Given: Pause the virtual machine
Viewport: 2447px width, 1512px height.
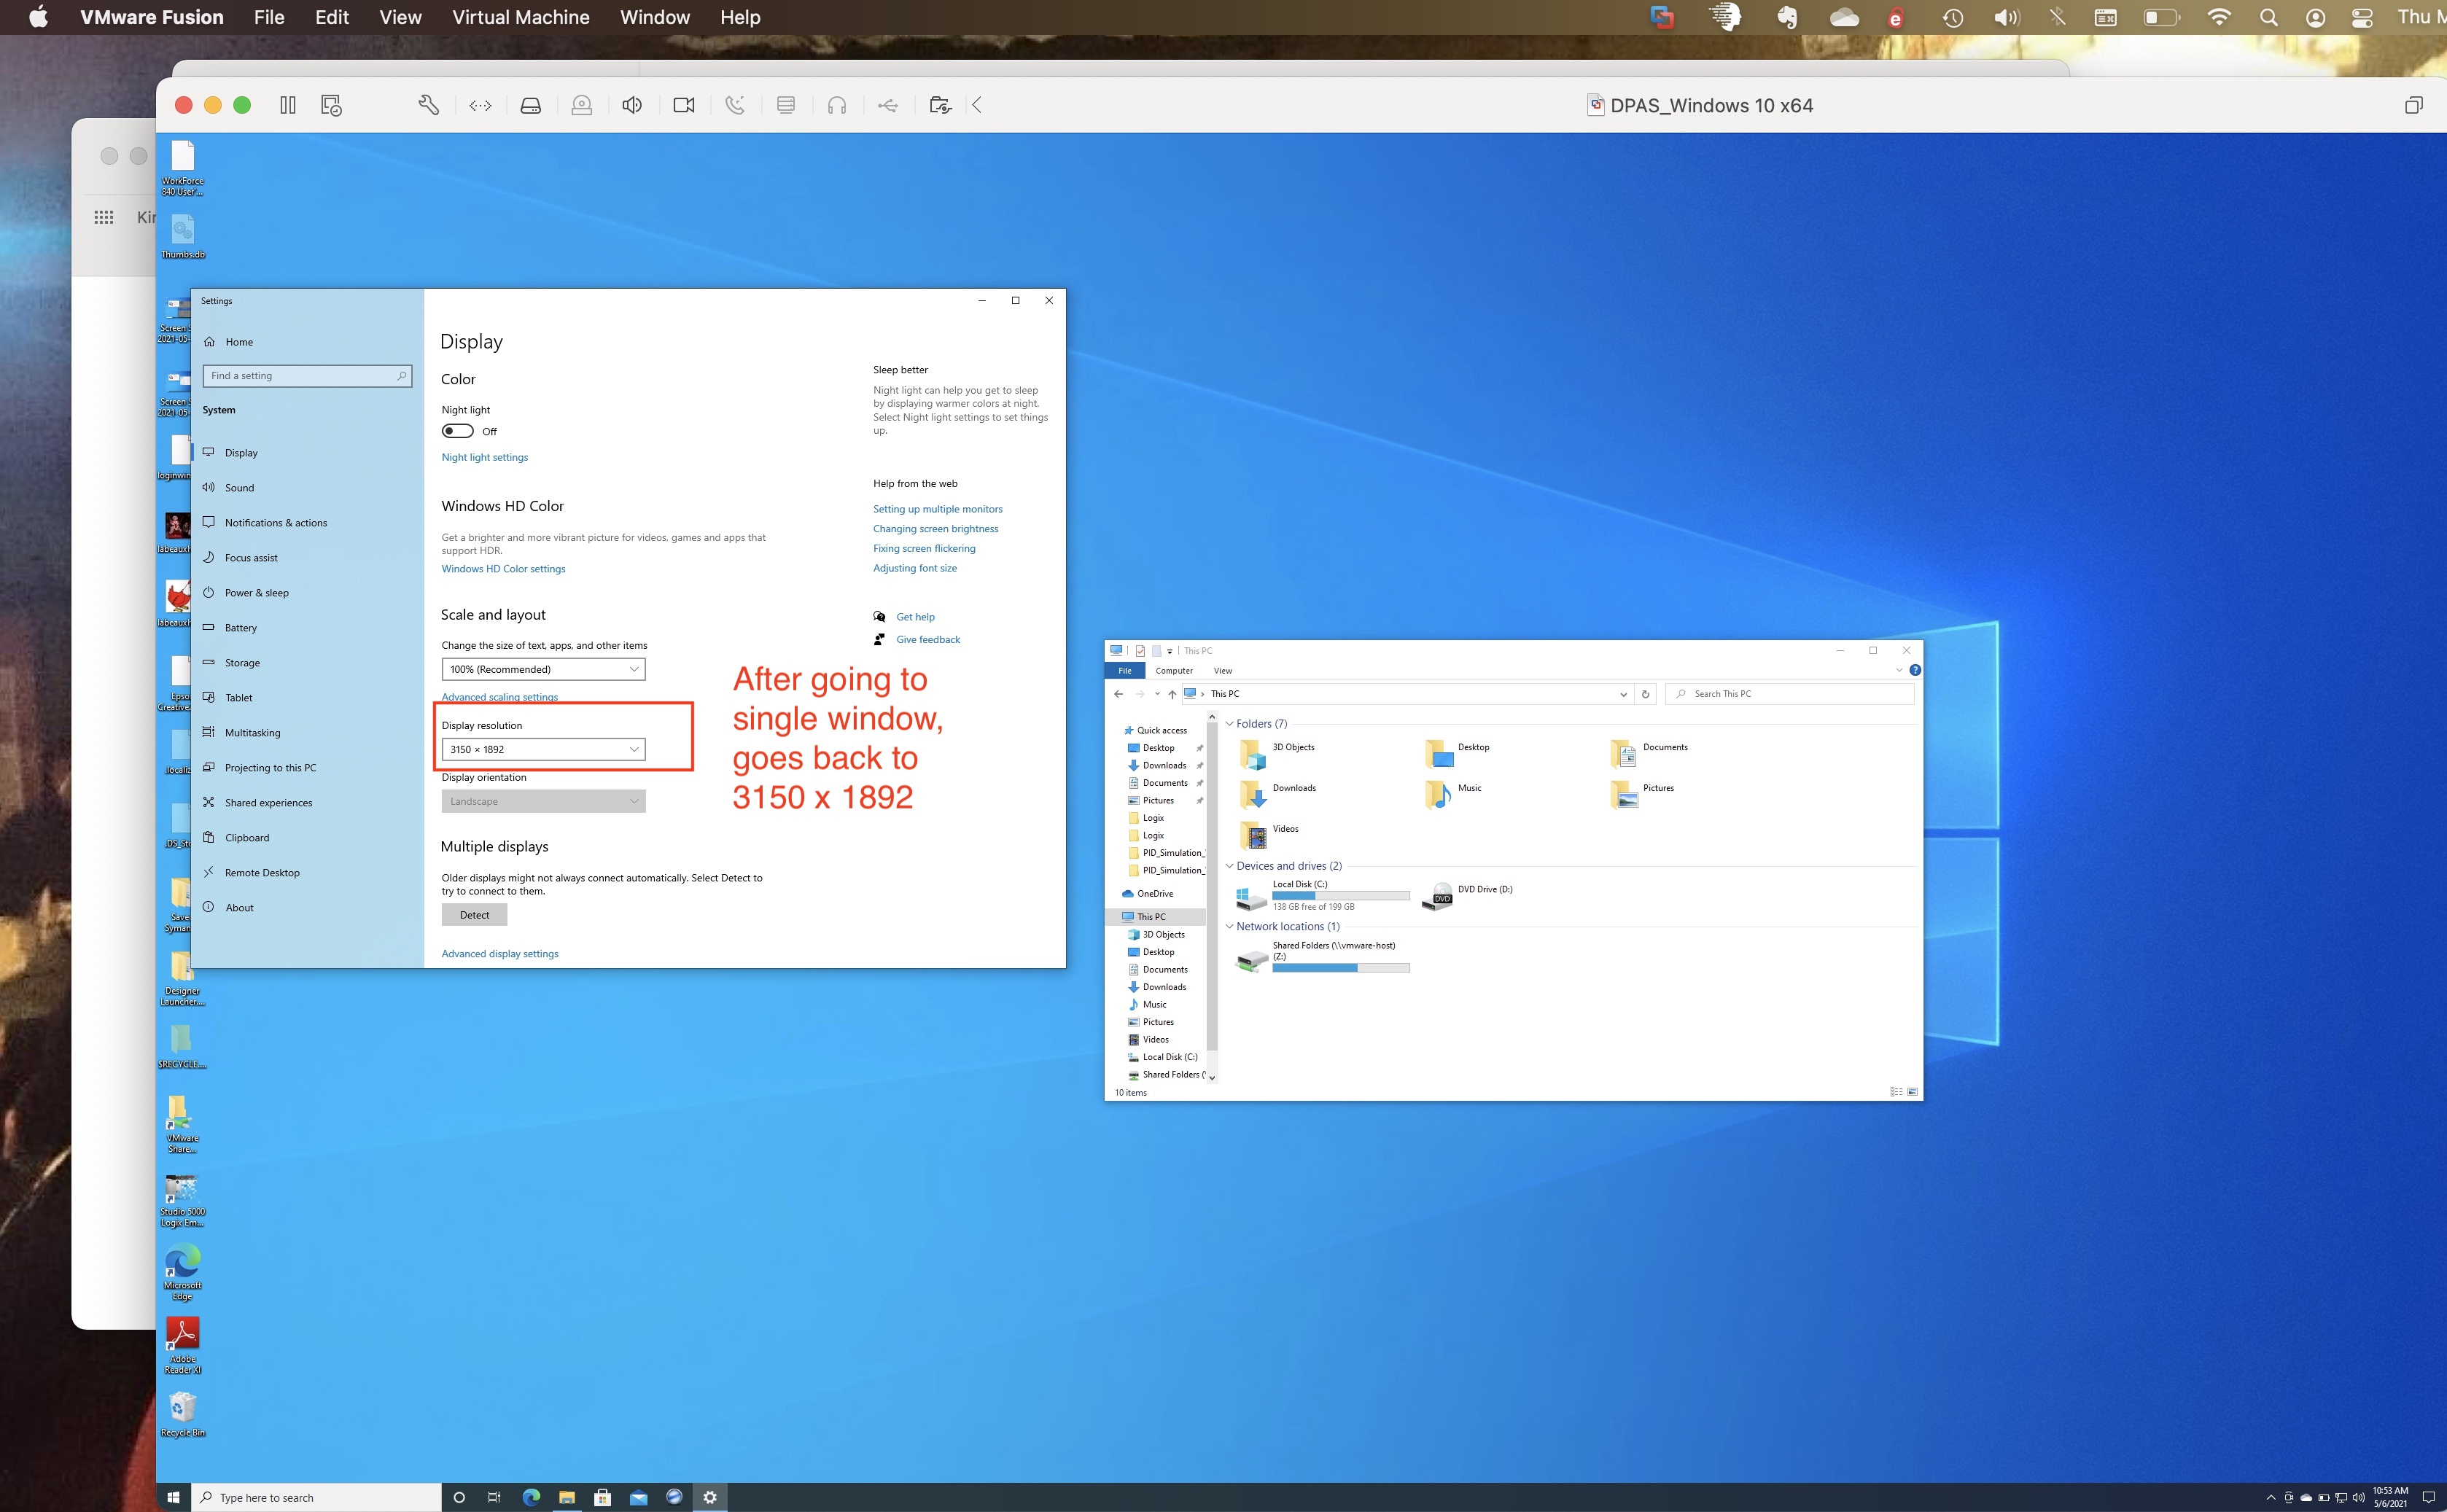Looking at the screenshot, I should 288,105.
